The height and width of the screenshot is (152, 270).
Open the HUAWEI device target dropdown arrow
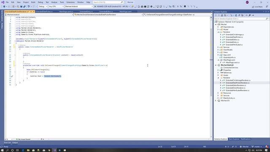pos(129,7)
